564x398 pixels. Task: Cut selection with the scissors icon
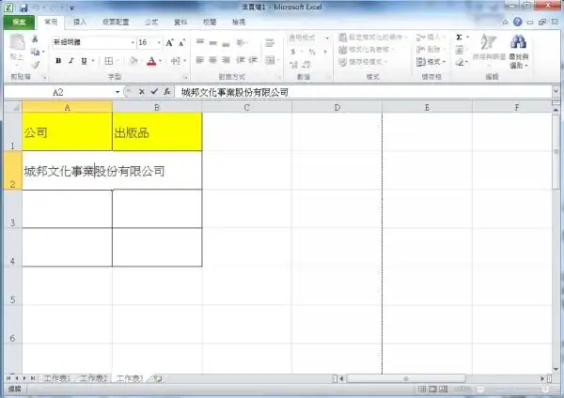tap(35, 38)
